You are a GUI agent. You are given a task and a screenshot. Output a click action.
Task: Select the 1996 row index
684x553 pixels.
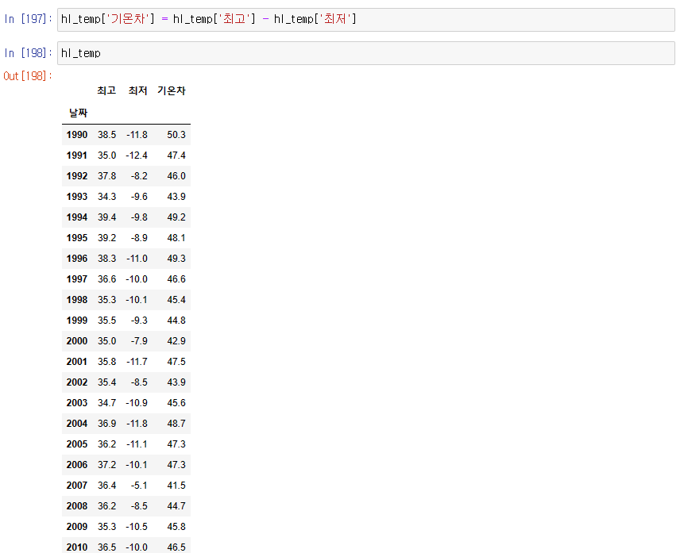[x=77, y=259]
